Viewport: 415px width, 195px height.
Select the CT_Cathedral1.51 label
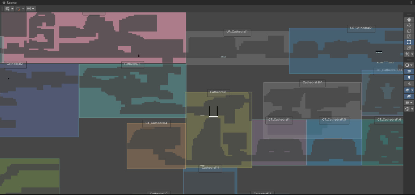(x=389, y=70)
